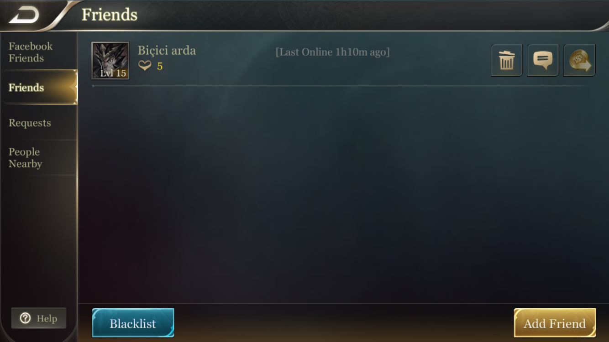
Task: Click the Add Friend button
Action: [x=555, y=323]
